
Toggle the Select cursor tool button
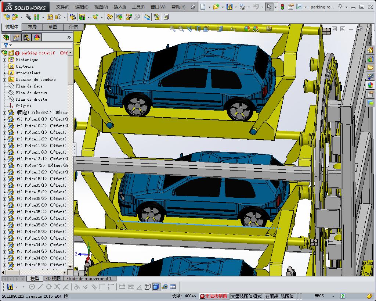[x=269, y=7]
